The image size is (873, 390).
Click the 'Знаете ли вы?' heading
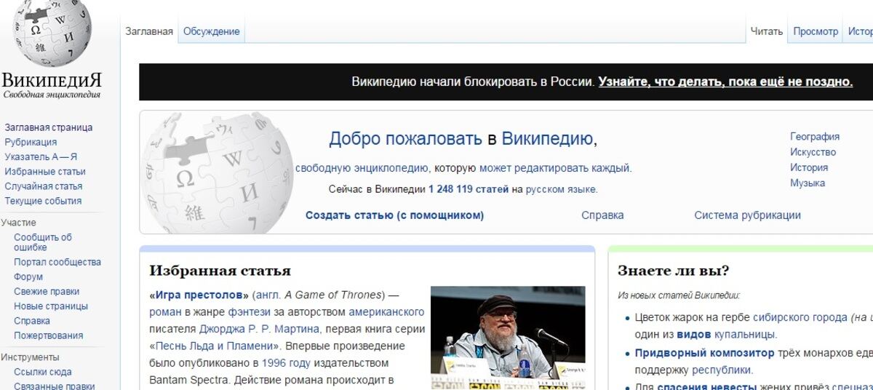pyautogui.click(x=673, y=271)
